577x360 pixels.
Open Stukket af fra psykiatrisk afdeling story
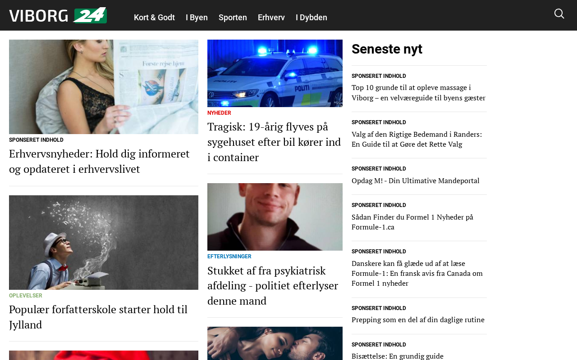[273, 286]
